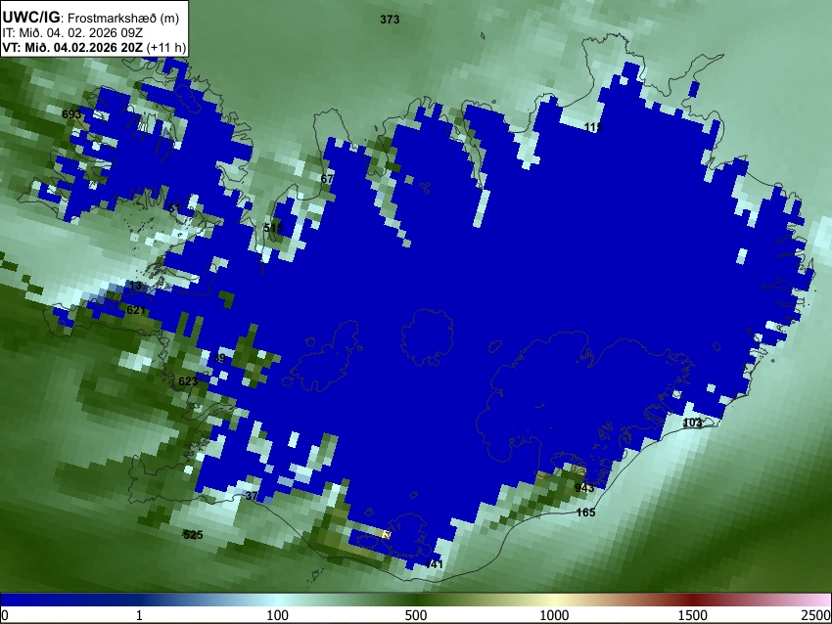Click the value 373 on the map
Viewport: 832px width, 624px height.
click(x=390, y=20)
